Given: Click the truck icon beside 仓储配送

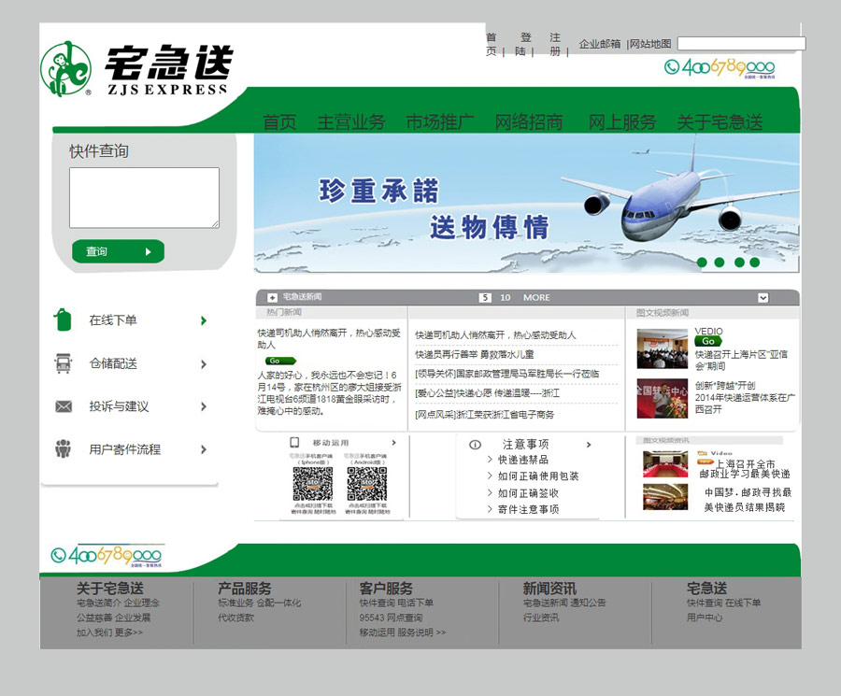Looking at the screenshot, I should tap(64, 363).
